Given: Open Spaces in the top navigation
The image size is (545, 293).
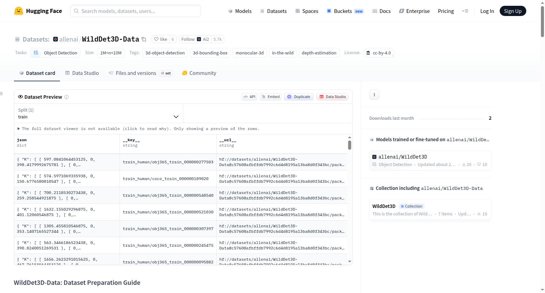Looking at the screenshot, I should pyautogui.click(x=307, y=11).
